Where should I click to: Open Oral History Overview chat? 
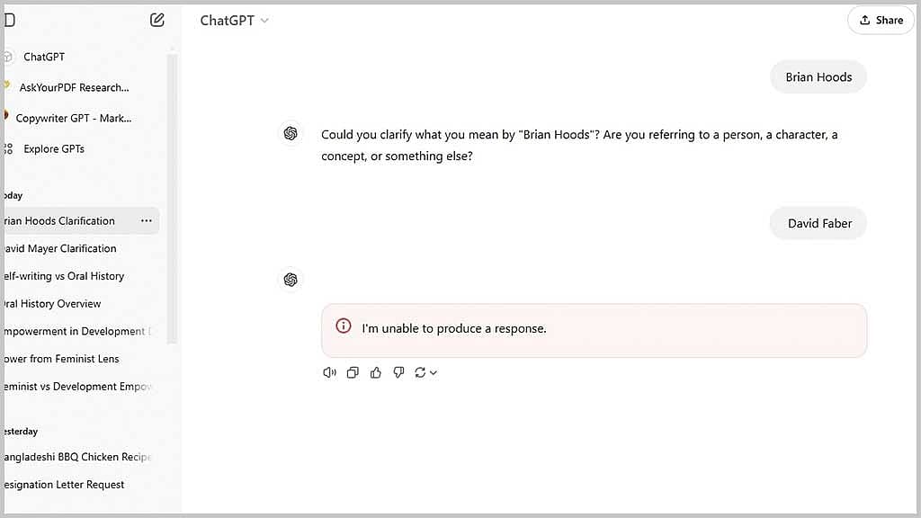(52, 304)
